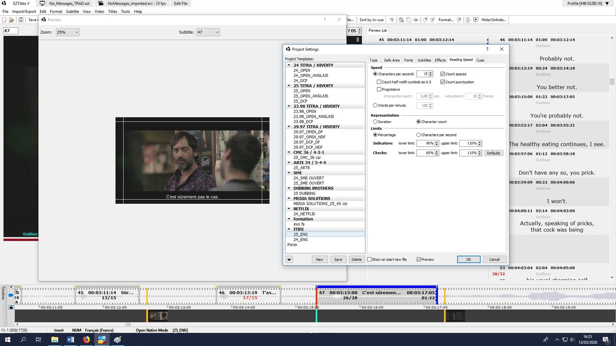Click OK in Project Settings

click(x=469, y=259)
